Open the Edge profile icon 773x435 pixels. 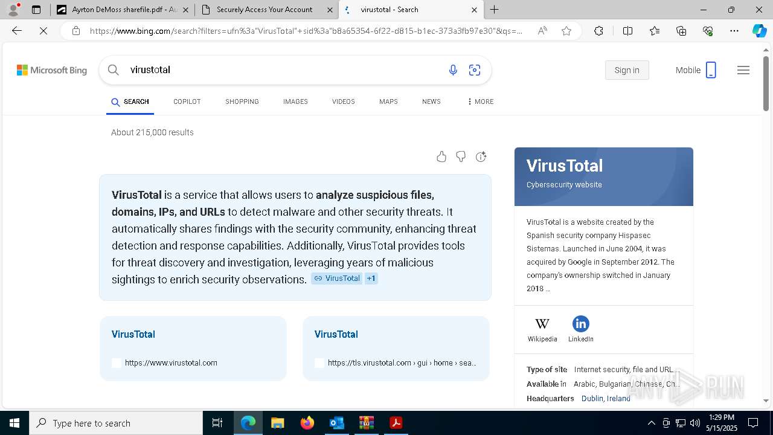point(13,10)
